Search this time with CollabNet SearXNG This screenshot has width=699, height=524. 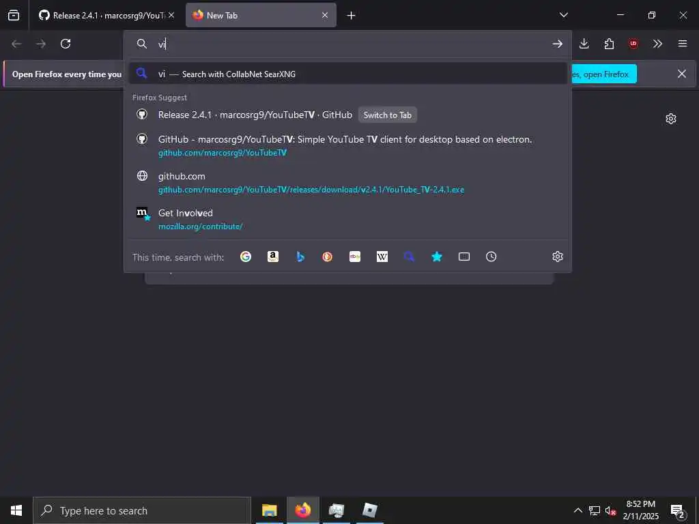pyautogui.click(x=410, y=257)
